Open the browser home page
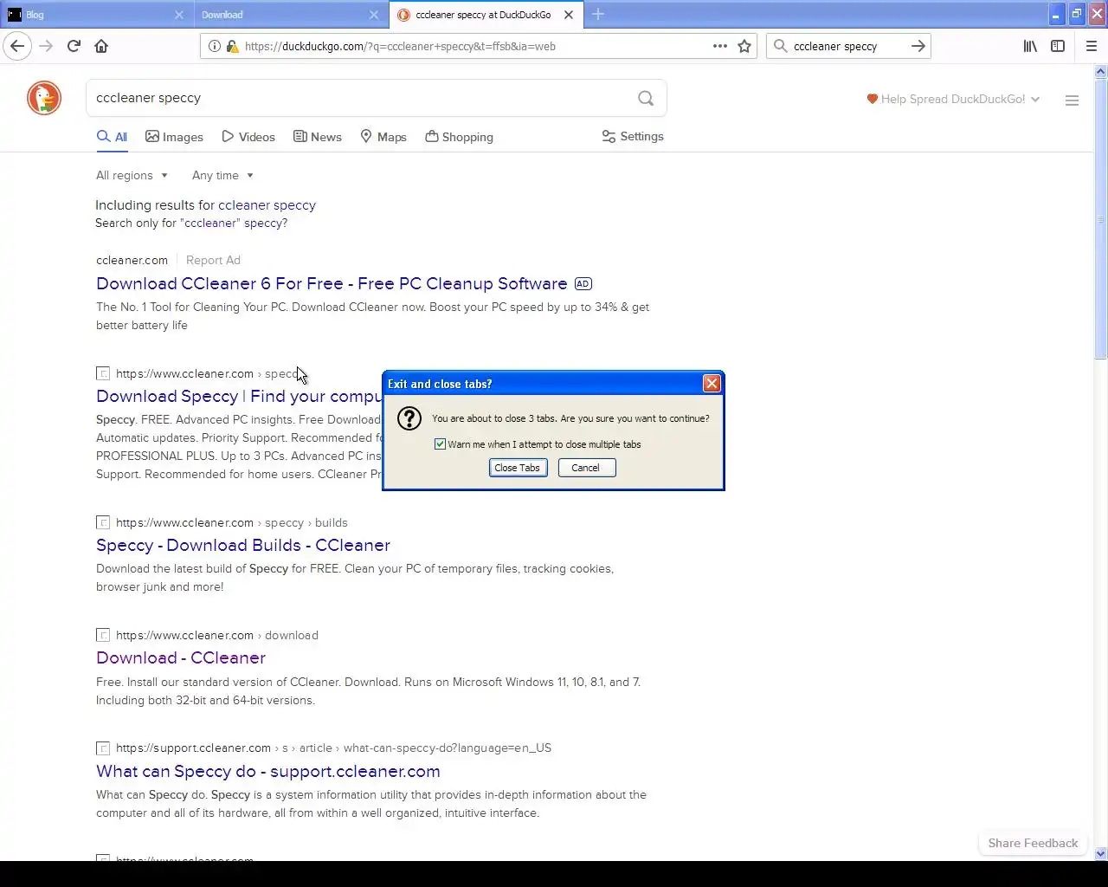Screen dimensions: 1108x887 point(101,46)
